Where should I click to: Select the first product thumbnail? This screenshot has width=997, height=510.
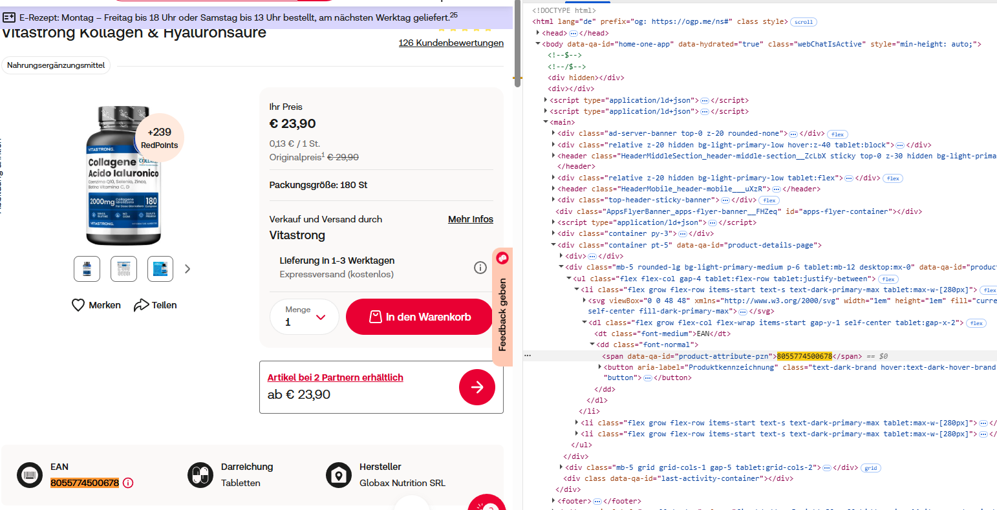tap(87, 269)
